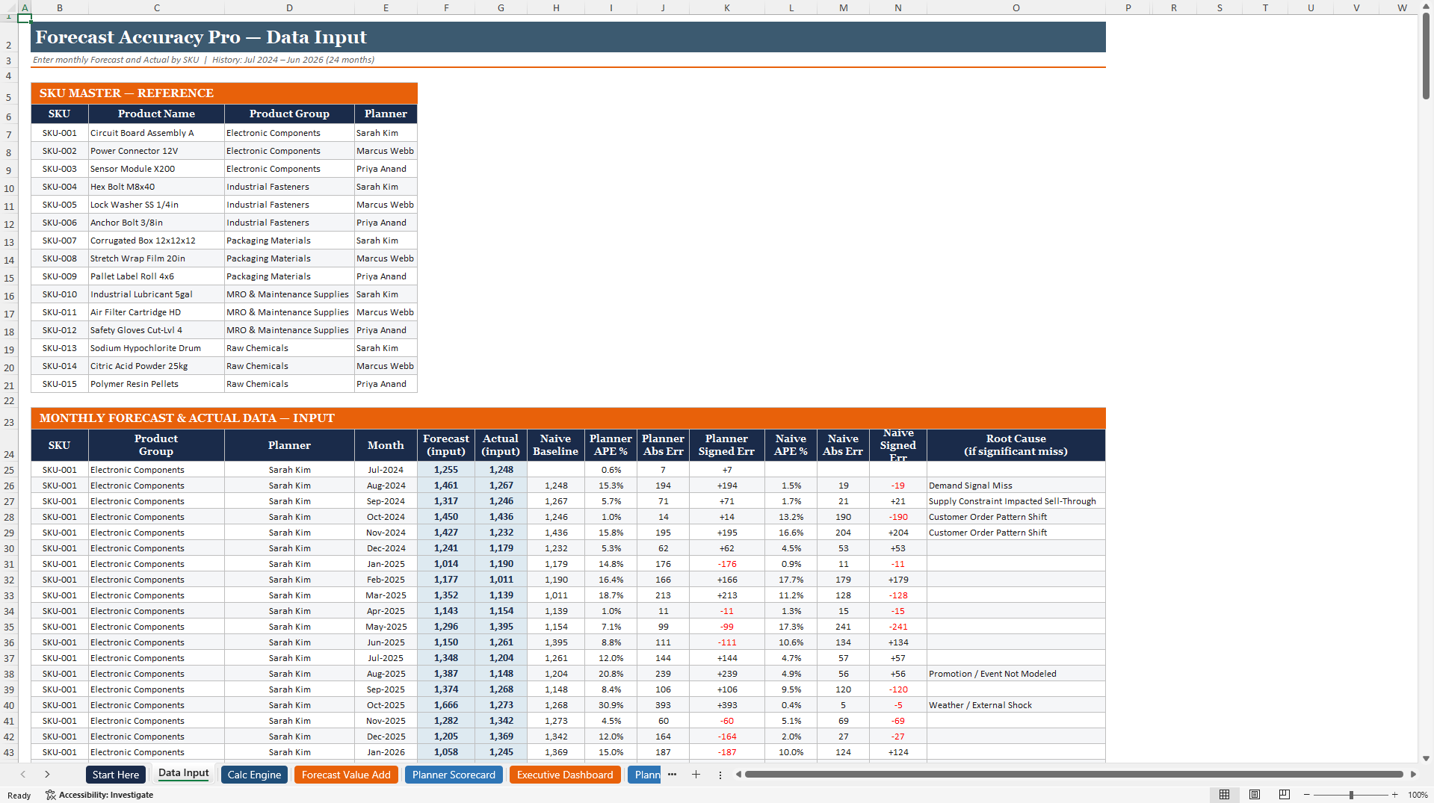Select the 'Product Group' master header cell

click(x=289, y=114)
